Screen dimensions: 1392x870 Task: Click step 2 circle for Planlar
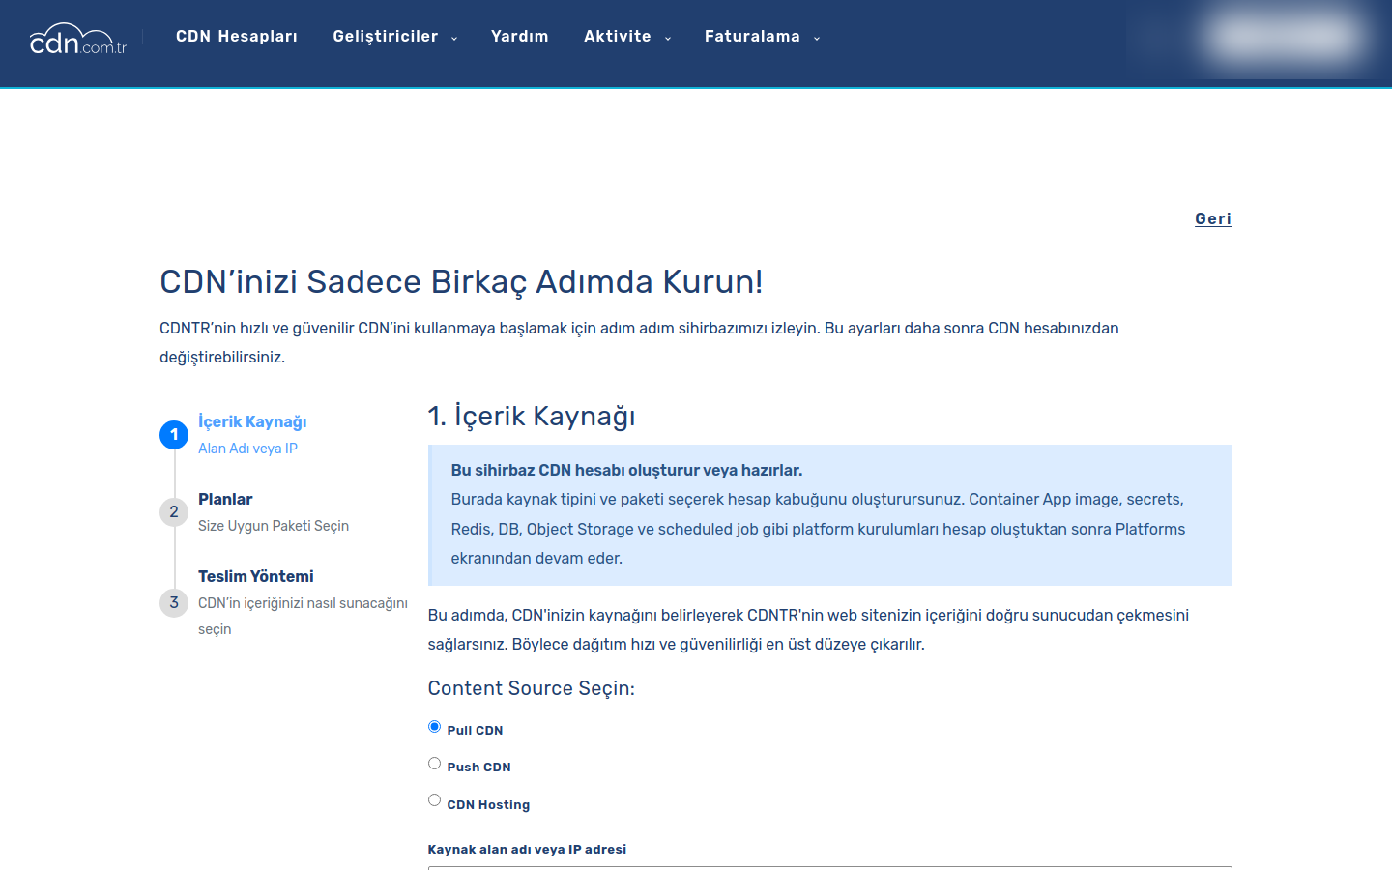174,512
